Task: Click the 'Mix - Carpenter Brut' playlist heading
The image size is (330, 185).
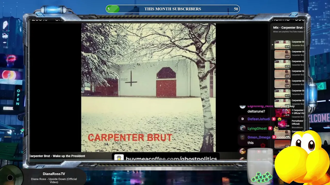Action: point(288,27)
